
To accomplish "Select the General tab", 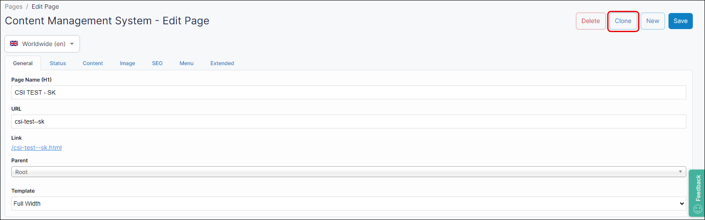I will pyautogui.click(x=23, y=63).
